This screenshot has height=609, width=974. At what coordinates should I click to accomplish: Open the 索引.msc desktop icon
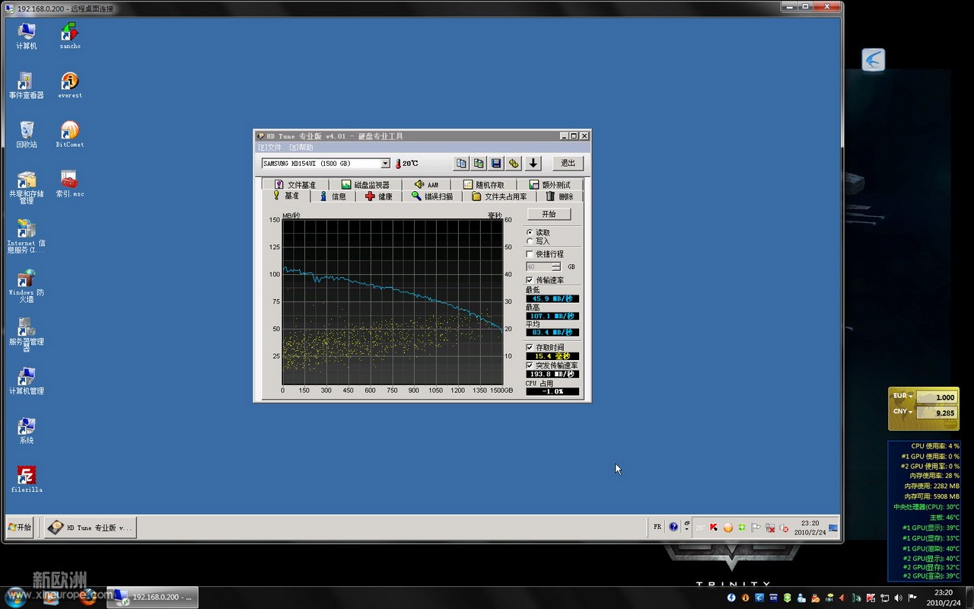coord(70,183)
